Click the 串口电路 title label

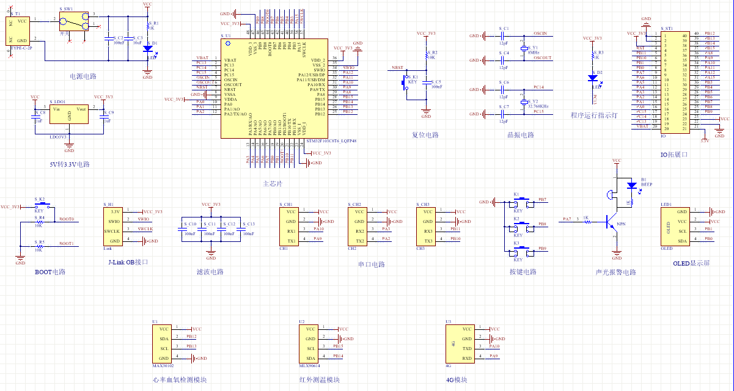[372, 265]
